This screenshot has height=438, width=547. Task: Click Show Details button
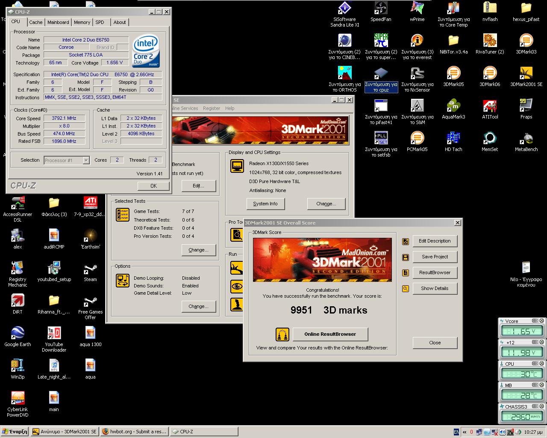click(x=435, y=288)
